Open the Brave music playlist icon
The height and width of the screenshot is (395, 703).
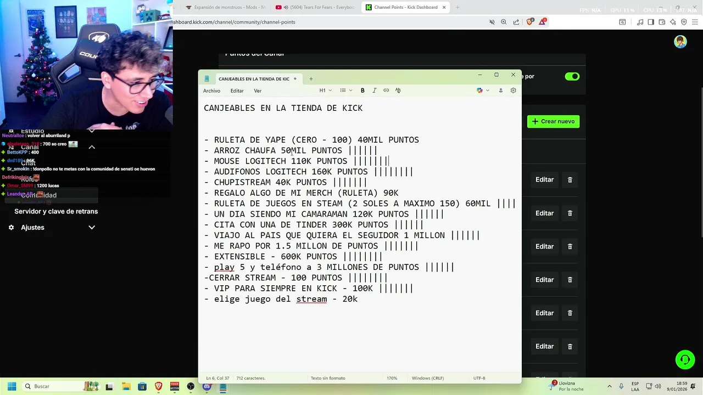tap(640, 22)
